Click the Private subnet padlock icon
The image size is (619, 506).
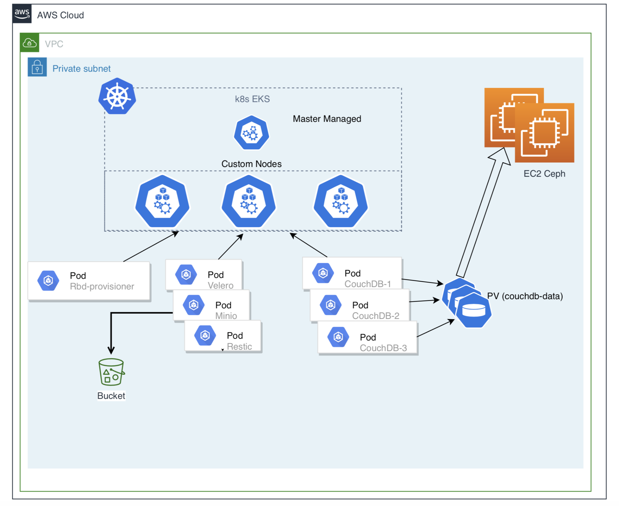point(37,67)
